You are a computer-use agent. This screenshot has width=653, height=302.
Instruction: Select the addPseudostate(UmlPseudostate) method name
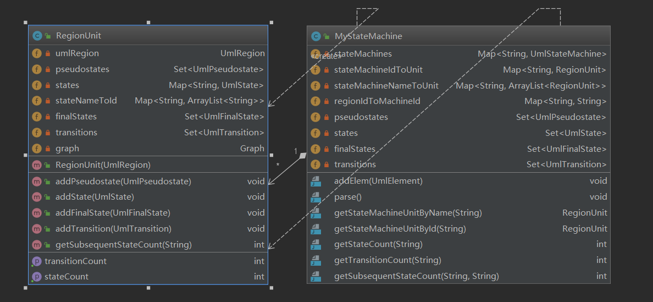pyautogui.click(x=123, y=182)
